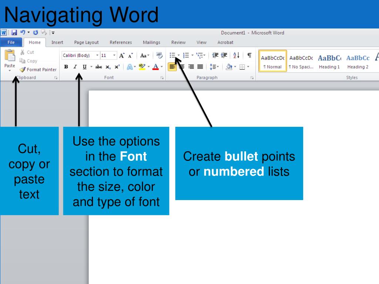Open the font size 11 dropdown
The height and width of the screenshot is (284, 379).
point(114,55)
